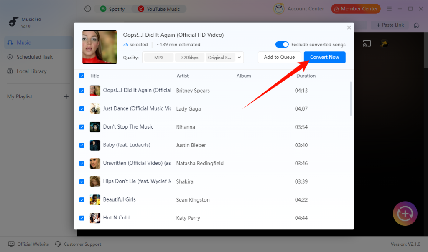Click the round add-to-convert floating button
The height and width of the screenshot is (252, 428).
[405, 214]
